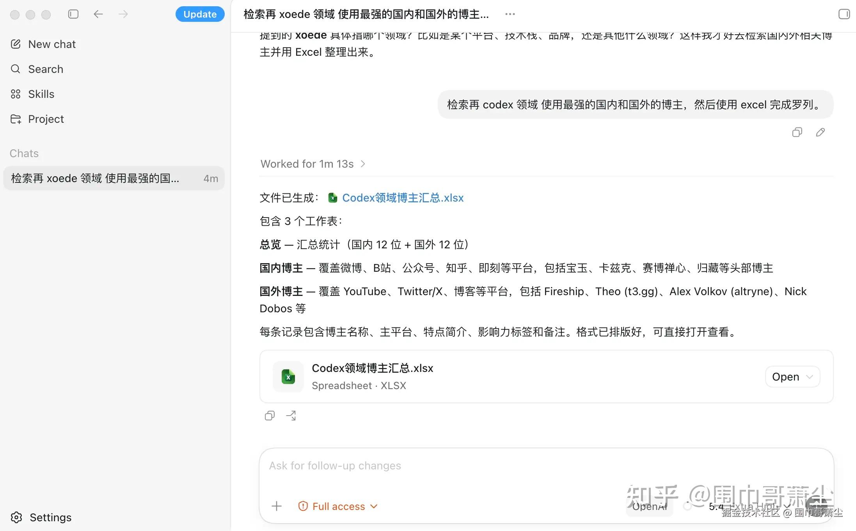
Task: Click the Codex领域博主汇总.xlsx file card thumbnail
Action: coord(288,377)
